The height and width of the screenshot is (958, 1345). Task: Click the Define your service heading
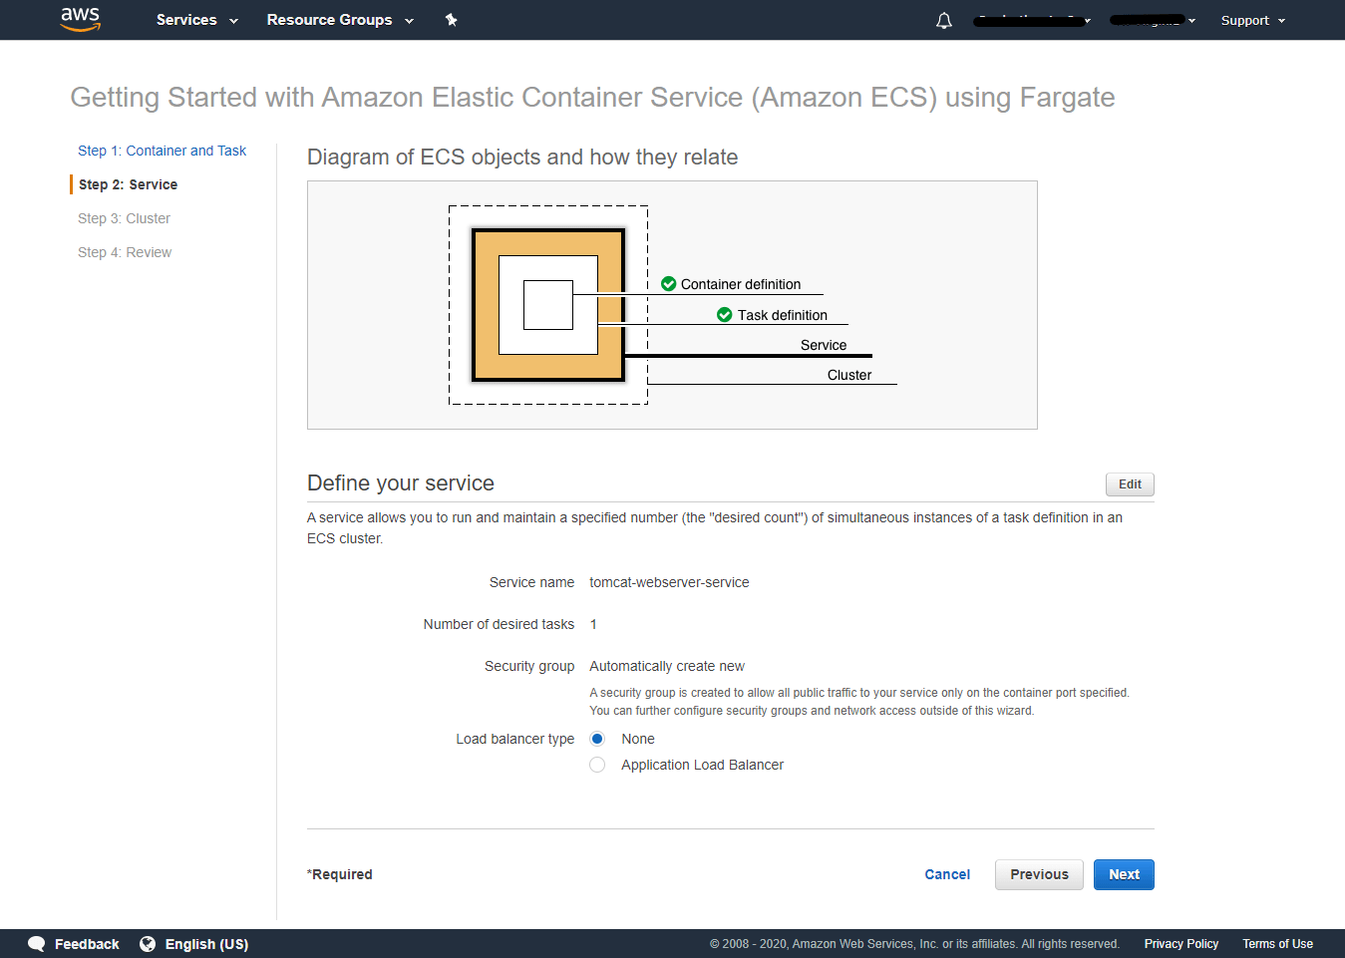[x=401, y=483]
